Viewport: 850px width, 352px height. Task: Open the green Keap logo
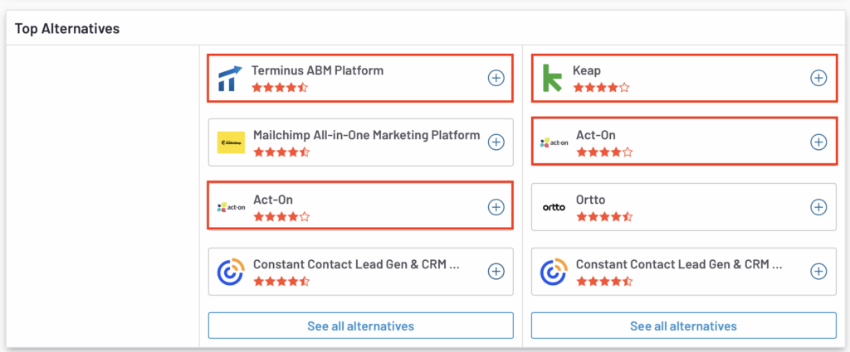(553, 79)
